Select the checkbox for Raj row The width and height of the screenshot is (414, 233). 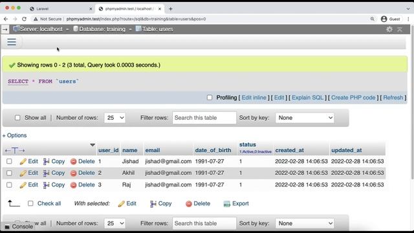coord(9,184)
